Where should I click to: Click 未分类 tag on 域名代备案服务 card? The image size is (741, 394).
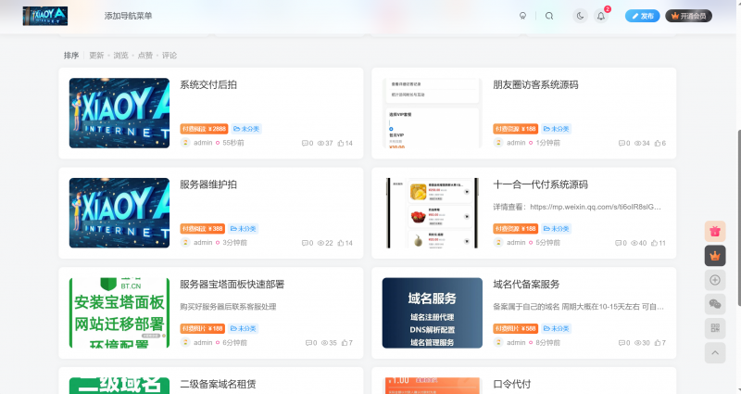[x=557, y=328]
